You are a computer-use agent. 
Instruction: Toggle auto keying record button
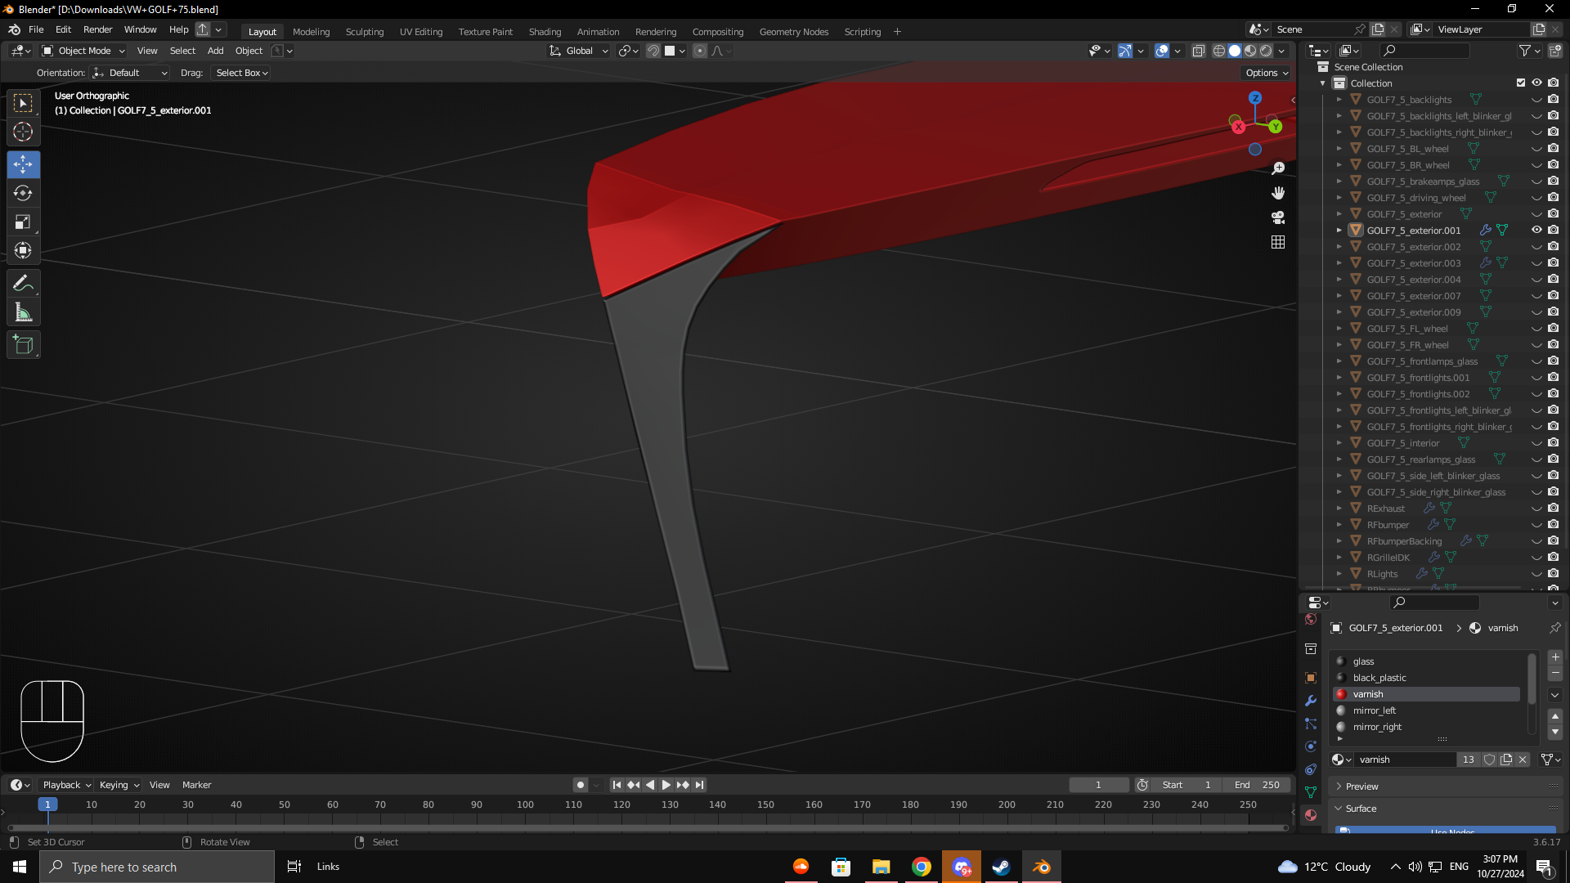581,785
